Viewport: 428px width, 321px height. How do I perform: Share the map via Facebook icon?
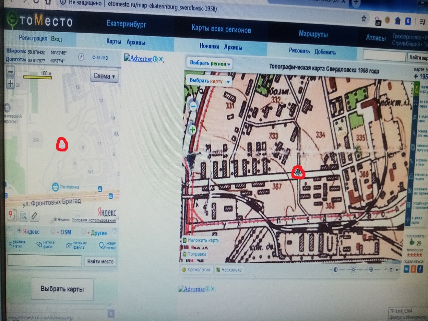coord(420,270)
